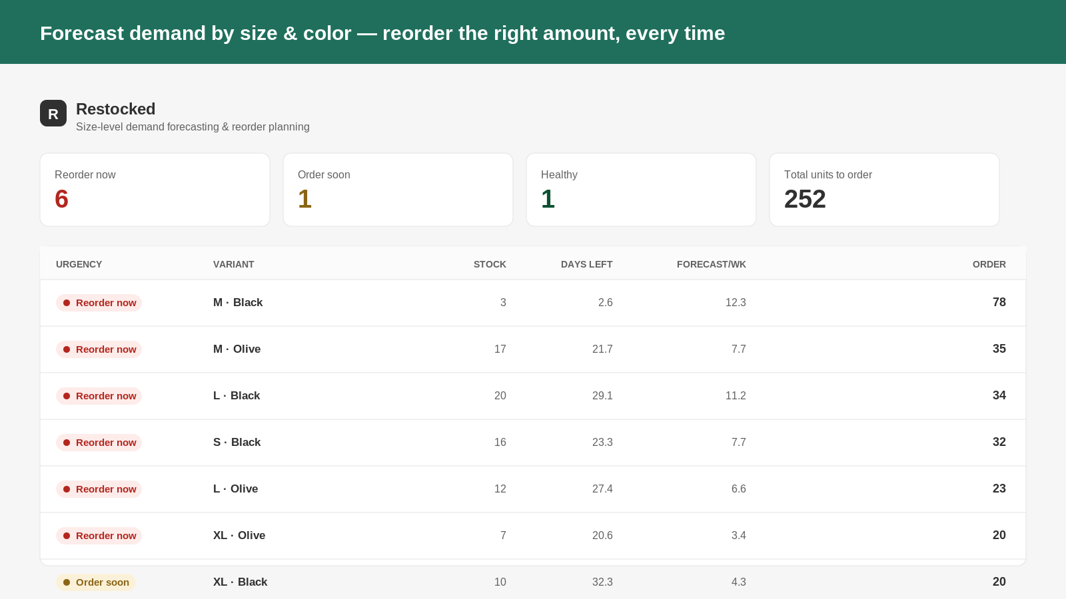This screenshot has width=1066, height=599.
Task: Select the XL · Olive variant name
Action: pyautogui.click(x=239, y=535)
